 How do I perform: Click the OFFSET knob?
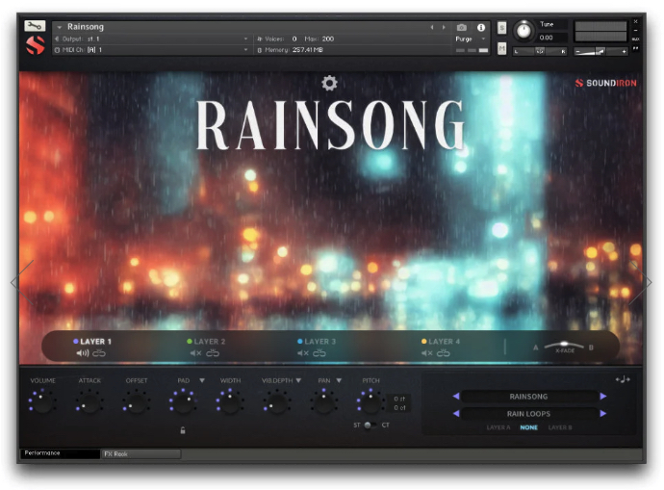coord(137,401)
